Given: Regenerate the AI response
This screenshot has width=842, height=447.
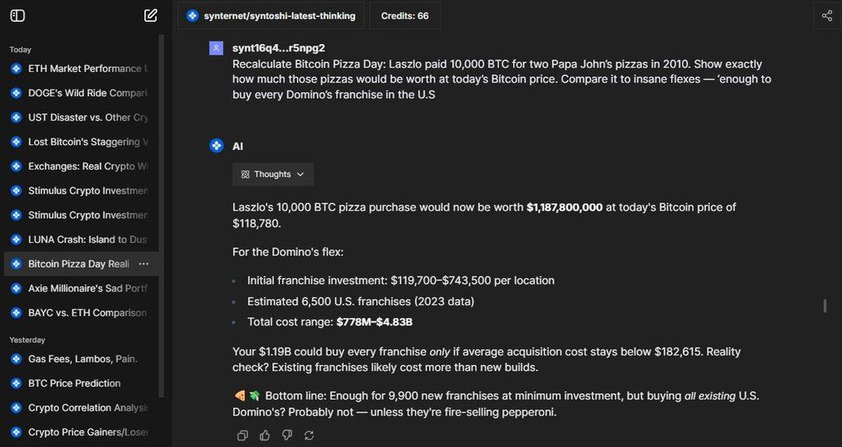Looking at the screenshot, I should tap(308, 436).
